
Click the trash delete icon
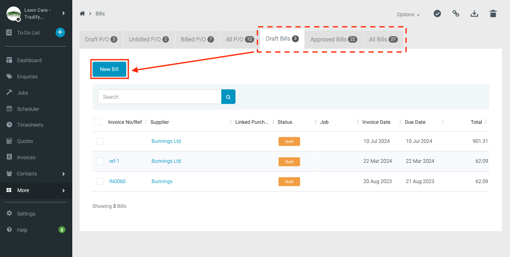pyautogui.click(x=493, y=13)
